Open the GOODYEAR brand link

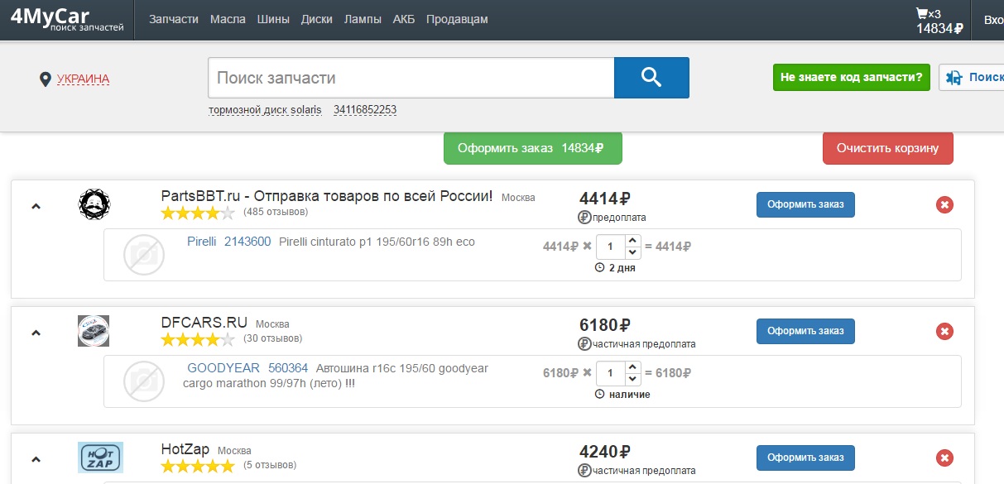pyautogui.click(x=223, y=368)
